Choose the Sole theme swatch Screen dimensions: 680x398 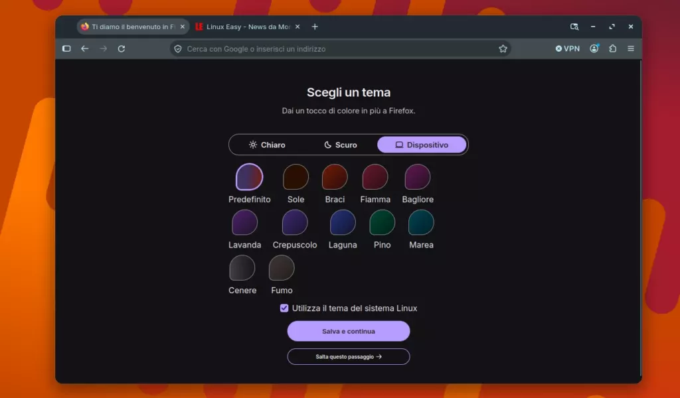pyautogui.click(x=296, y=176)
